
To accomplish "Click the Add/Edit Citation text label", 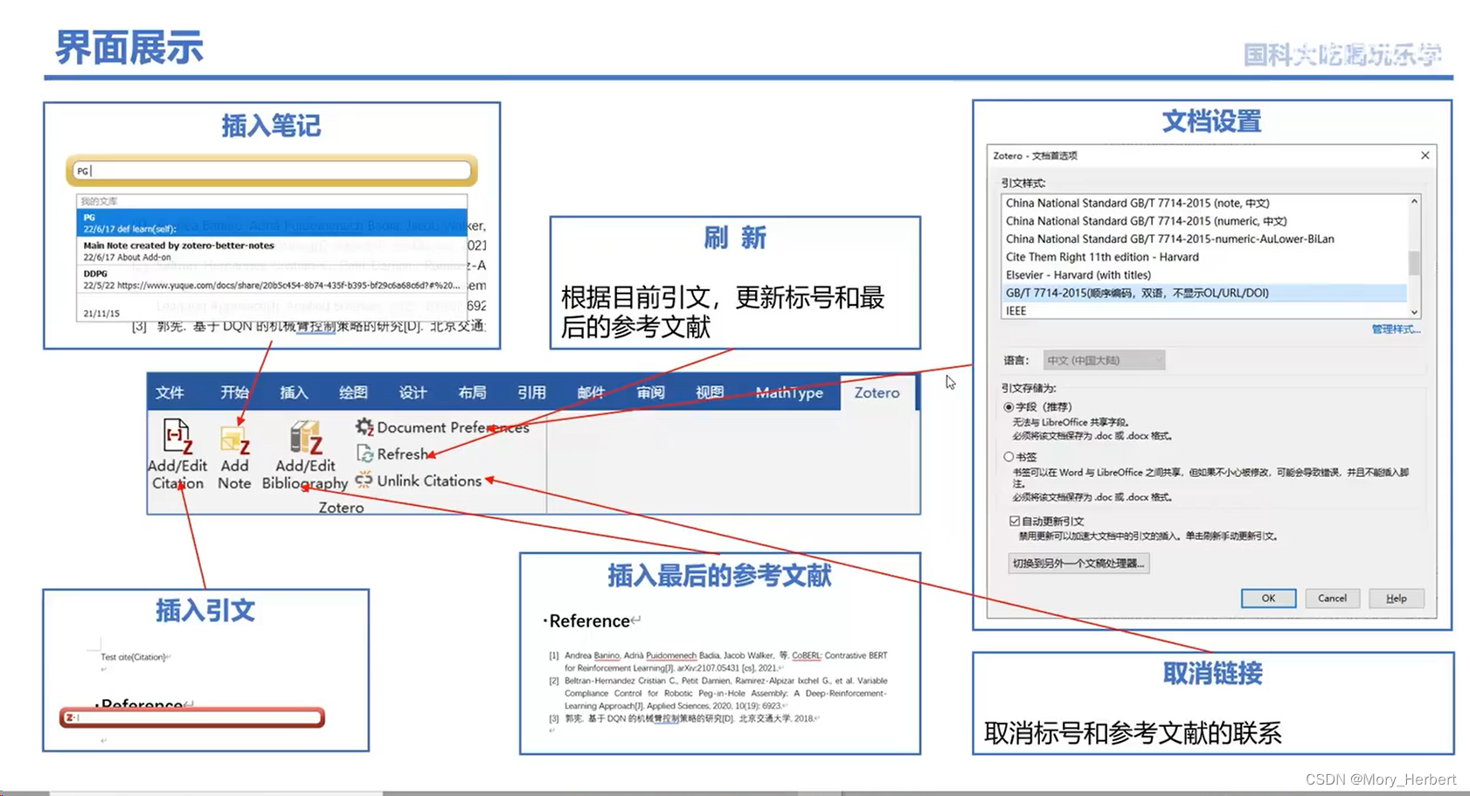I will [x=177, y=474].
